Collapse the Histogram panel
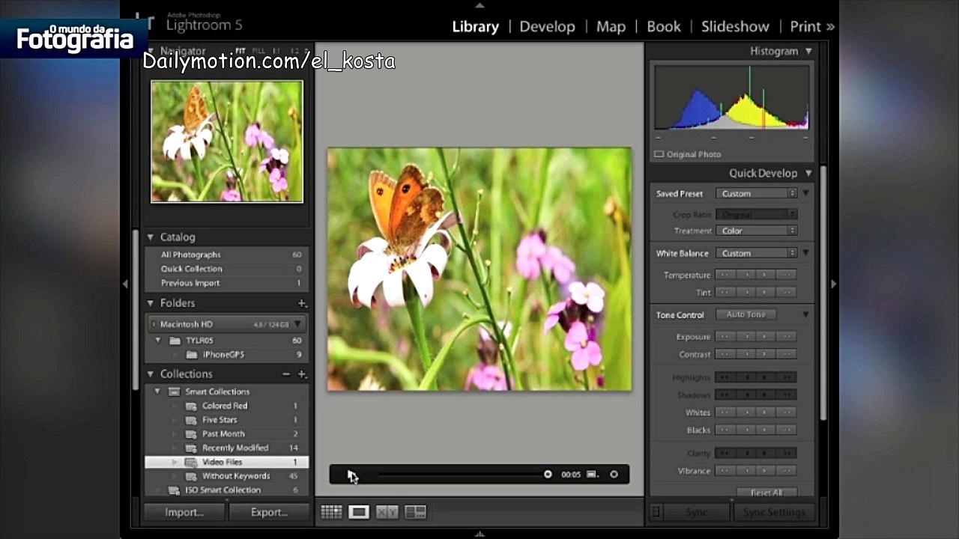This screenshot has height=539, width=959. 808,52
